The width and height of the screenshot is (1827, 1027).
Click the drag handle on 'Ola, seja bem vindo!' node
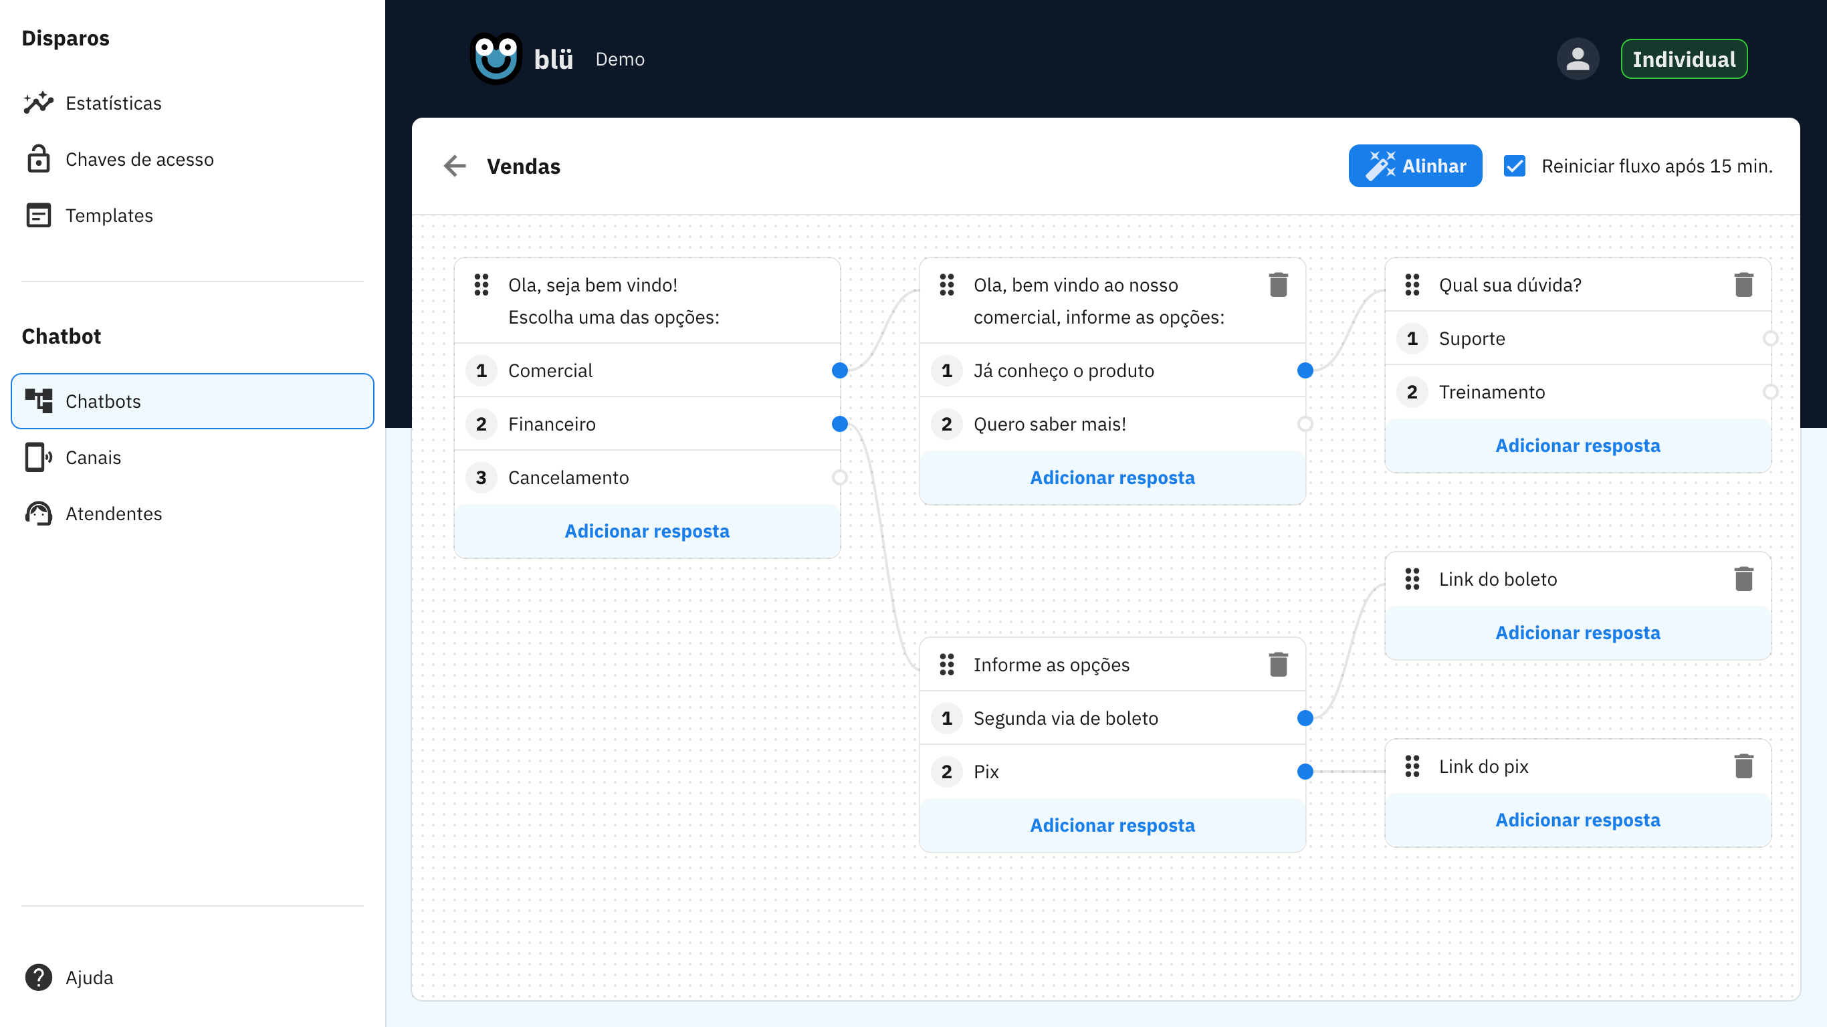point(481,285)
